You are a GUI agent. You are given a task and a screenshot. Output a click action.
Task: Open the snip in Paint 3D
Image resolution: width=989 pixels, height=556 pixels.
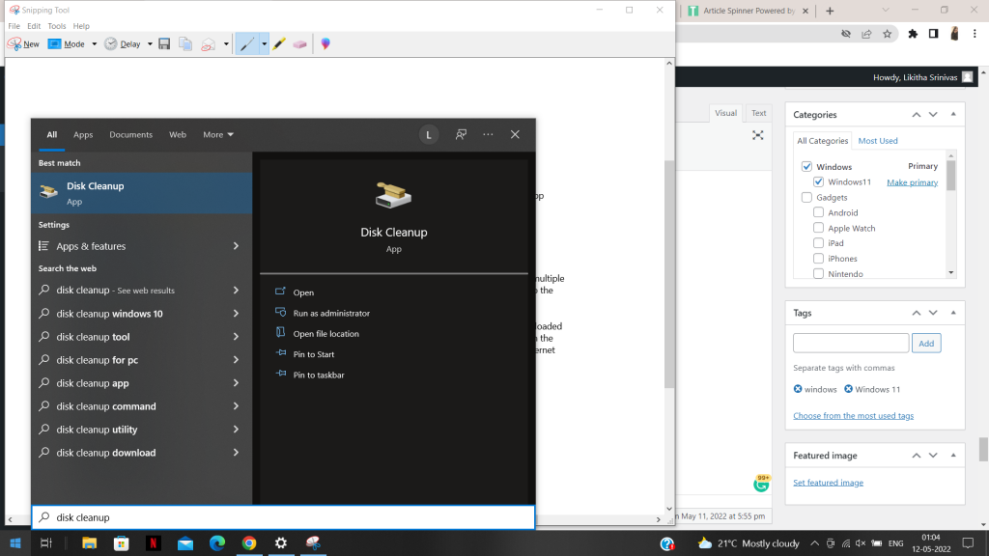click(x=325, y=43)
